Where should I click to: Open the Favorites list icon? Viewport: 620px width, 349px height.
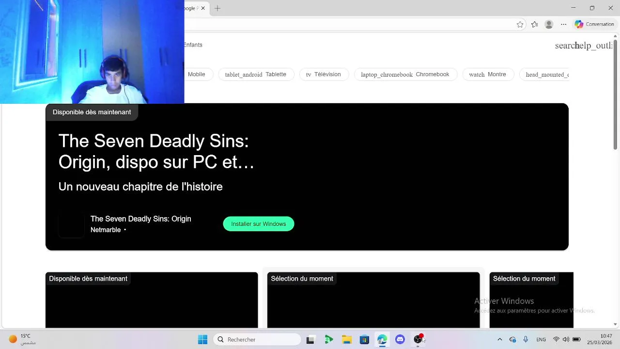tap(534, 24)
